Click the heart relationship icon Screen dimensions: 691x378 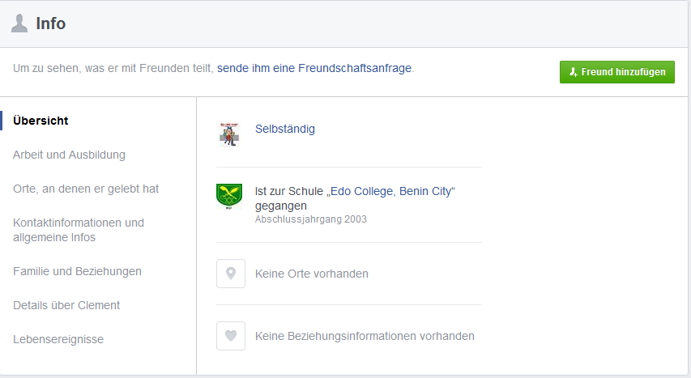tap(231, 336)
